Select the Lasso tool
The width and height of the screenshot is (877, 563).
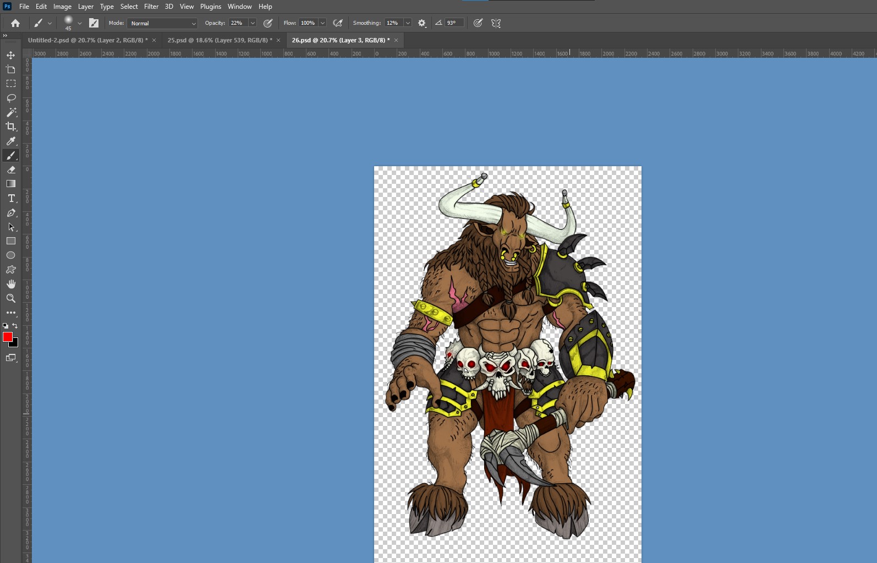click(11, 98)
